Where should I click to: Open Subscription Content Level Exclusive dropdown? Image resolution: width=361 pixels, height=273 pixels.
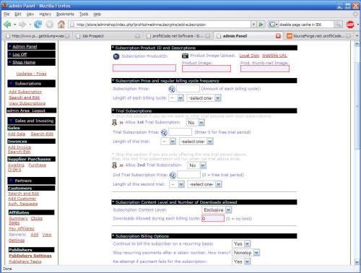(x=217, y=210)
